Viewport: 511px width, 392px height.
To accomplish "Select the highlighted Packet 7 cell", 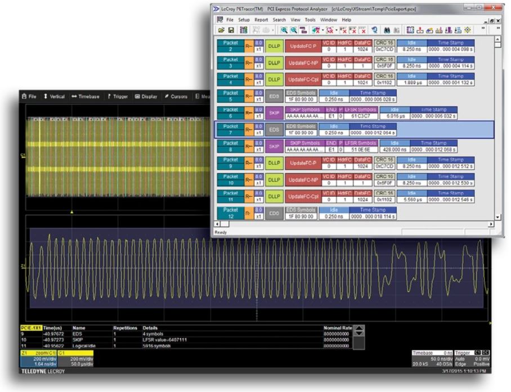I will 230,129.
